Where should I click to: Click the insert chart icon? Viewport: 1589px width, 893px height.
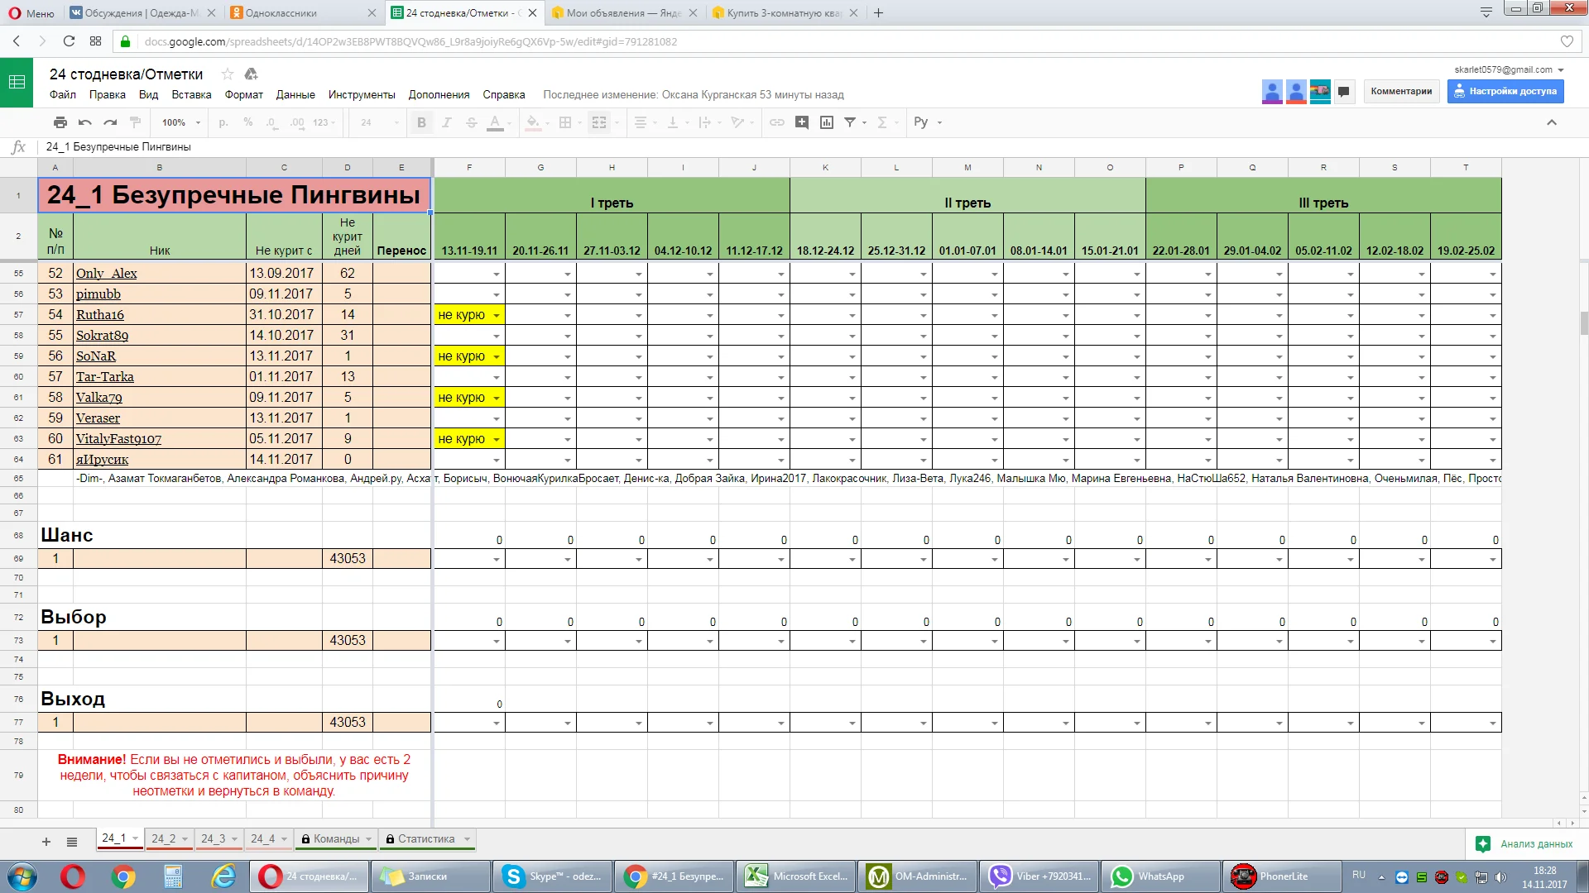(x=826, y=122)
